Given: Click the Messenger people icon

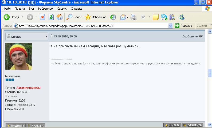Looking at the screenshot, I should coord(181,17).
